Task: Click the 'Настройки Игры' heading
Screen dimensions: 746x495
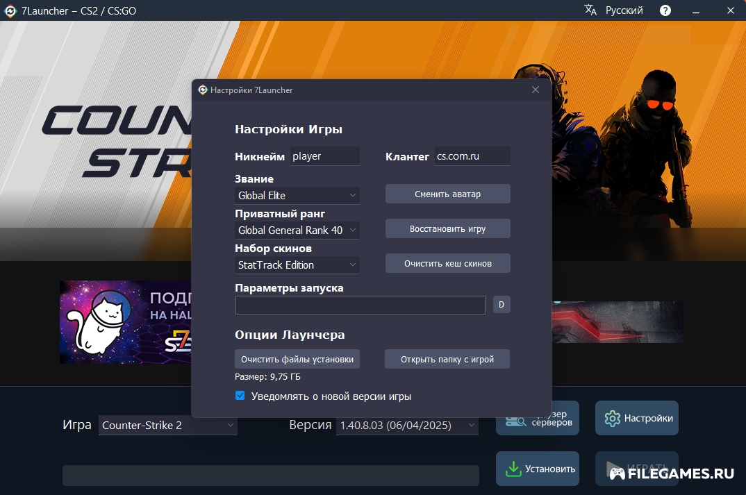Action: 289,129
